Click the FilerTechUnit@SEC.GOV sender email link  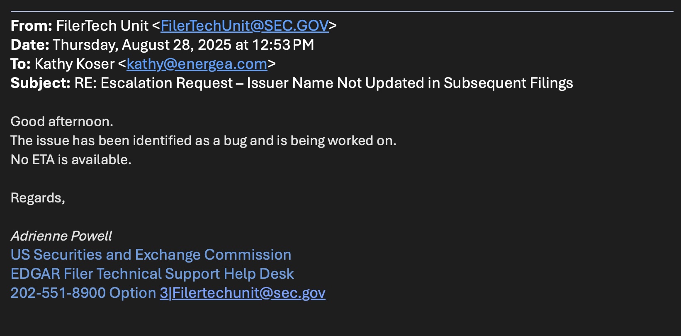pyautogui.click(x=245, y=26)
